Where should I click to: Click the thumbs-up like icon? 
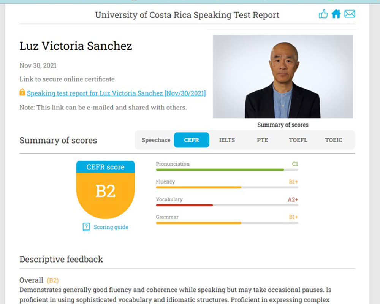(x=323, y=14)
